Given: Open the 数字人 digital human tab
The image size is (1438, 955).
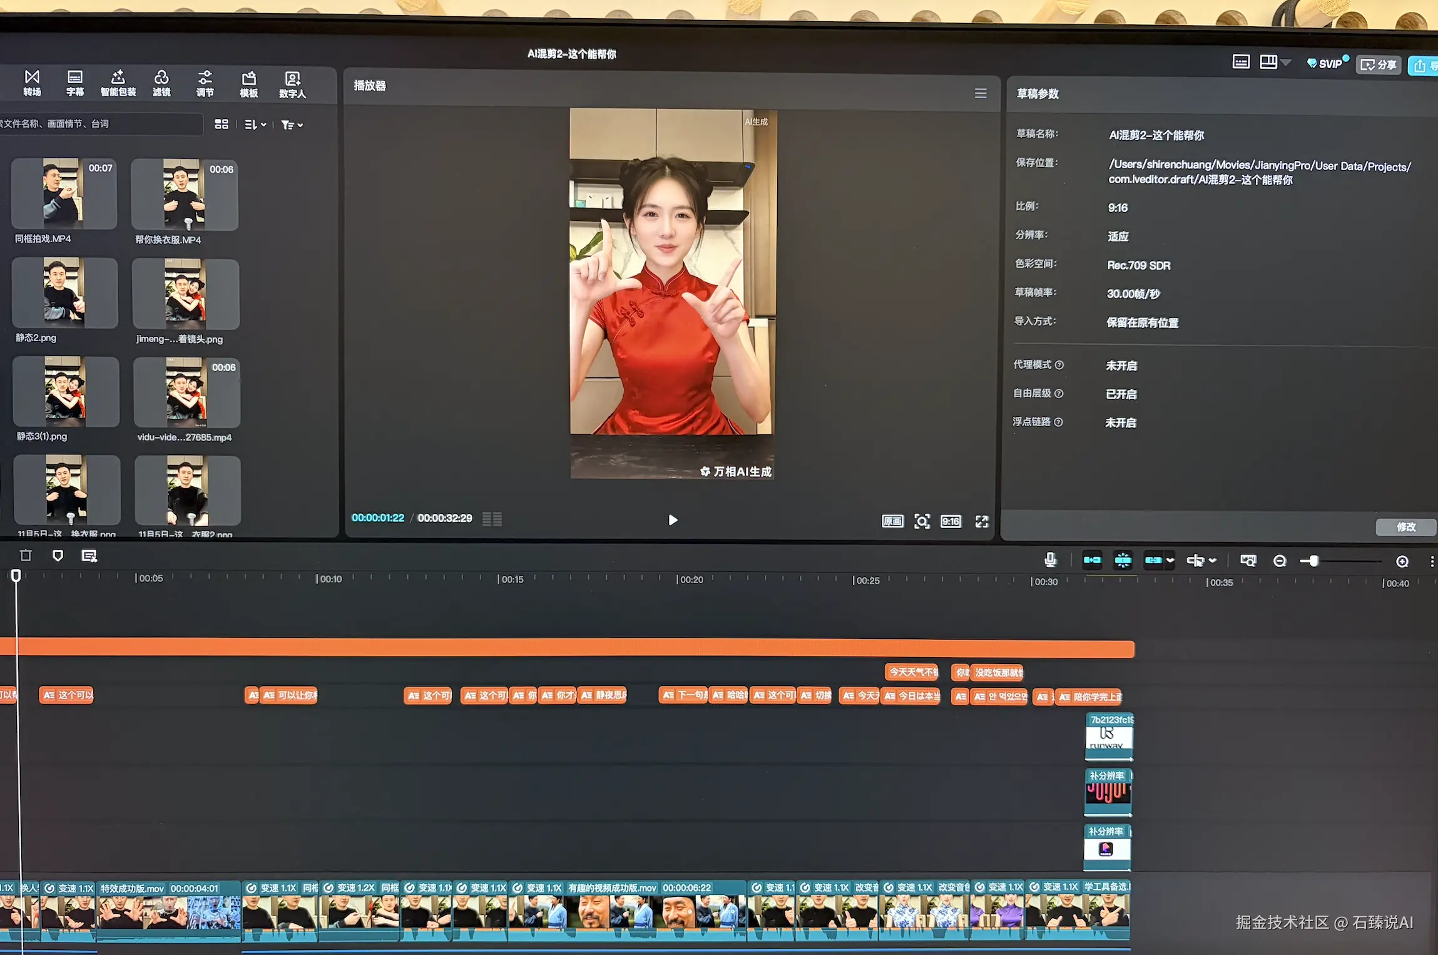Looking at the screenshot, I should coord(292,84).
